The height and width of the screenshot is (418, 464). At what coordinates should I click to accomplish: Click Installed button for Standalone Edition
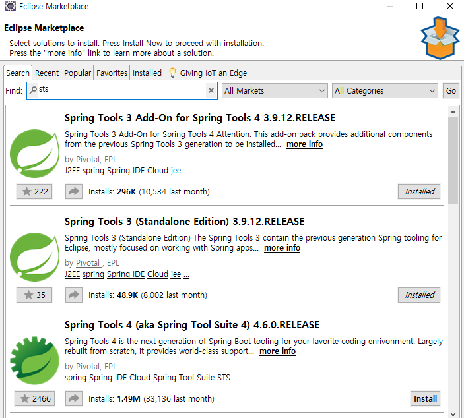(419, 295)
